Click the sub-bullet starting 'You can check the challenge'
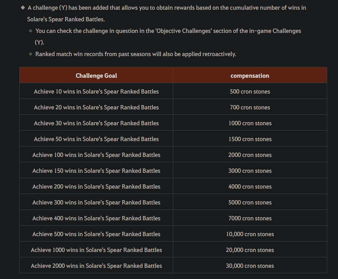The width and height of the screenshot is (338, 279). pos(168,37)
